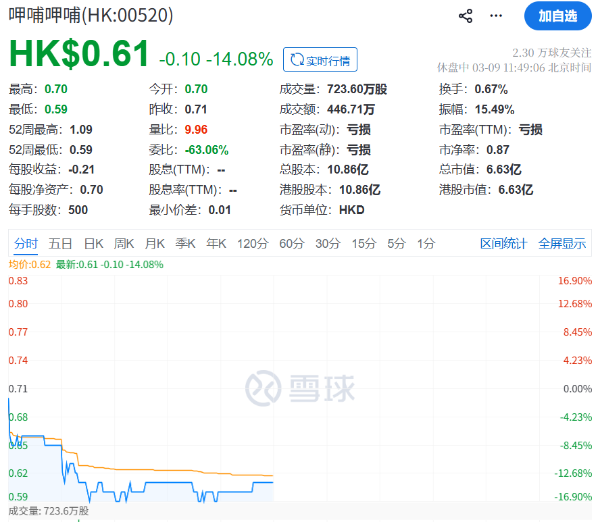Choose the 15分 interval tab
Viewport: 600px width, 522px height.
(364, 244)
